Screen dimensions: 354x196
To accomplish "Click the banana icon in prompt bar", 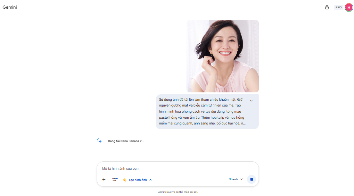I will [x=125, y=180].
